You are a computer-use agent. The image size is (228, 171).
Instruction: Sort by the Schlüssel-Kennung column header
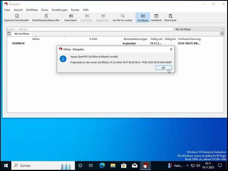click(189, 39)
